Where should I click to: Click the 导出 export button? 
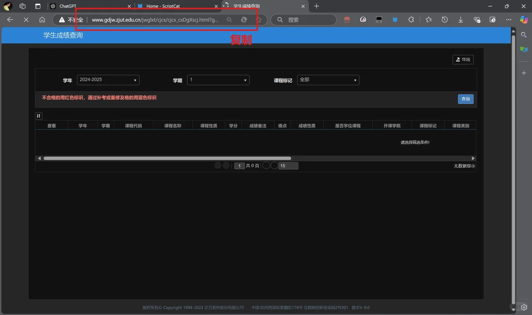click(463, 59)
